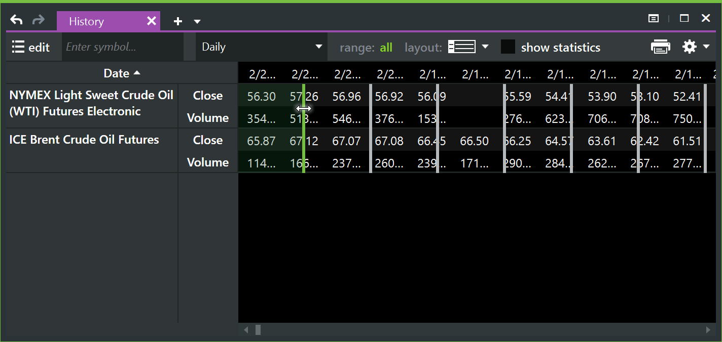Select the 260... Brent volume cell
The height and width of the screenshot is (342, 722).
(x=389, y=163)
